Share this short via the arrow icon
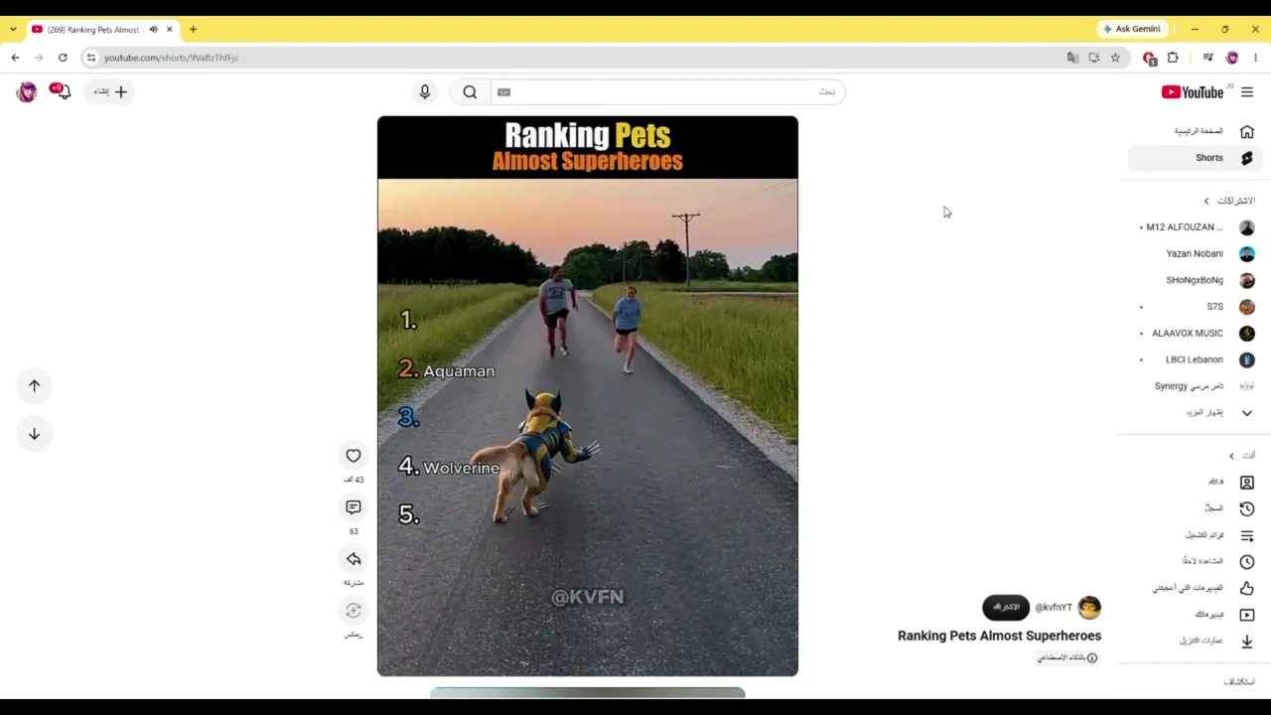Image resolution: width=1271 pixels, height=715 pixels. click(x=353, y=559)
